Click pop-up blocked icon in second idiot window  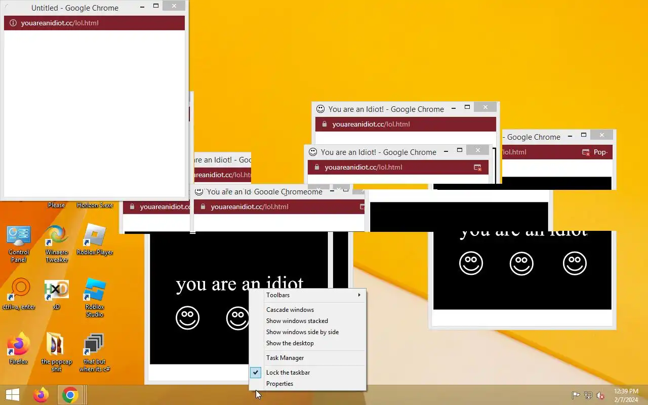click(477, 167)
